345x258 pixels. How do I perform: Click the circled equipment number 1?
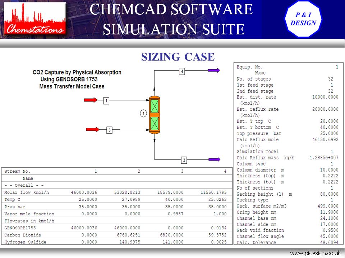coord(143,114)
